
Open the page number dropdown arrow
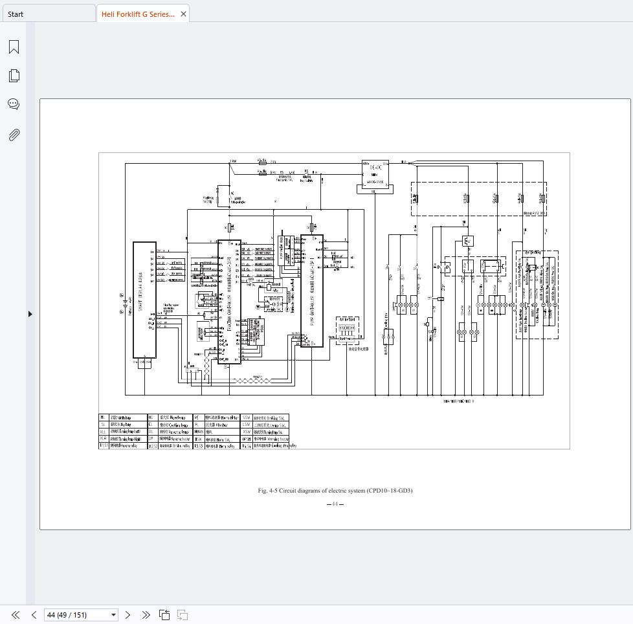113,615
